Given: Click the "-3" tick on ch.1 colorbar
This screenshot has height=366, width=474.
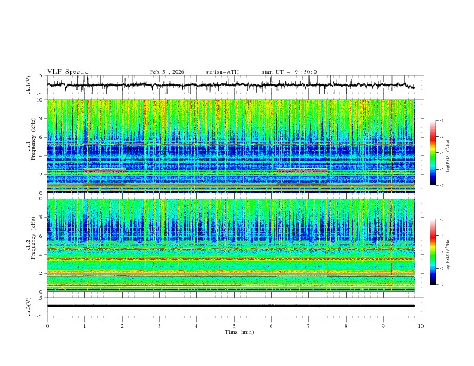Looking at the screenshot, I should (441, 120).
